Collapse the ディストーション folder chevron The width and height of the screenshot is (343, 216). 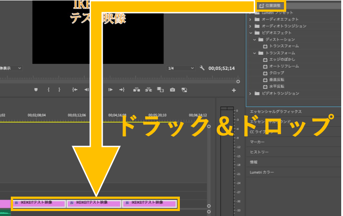(x=254, y=40)
